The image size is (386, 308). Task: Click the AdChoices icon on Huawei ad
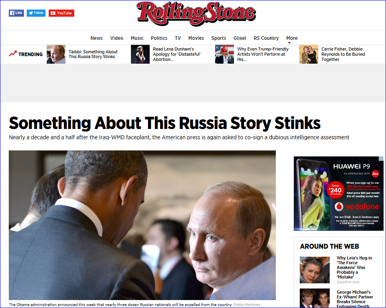381,158
